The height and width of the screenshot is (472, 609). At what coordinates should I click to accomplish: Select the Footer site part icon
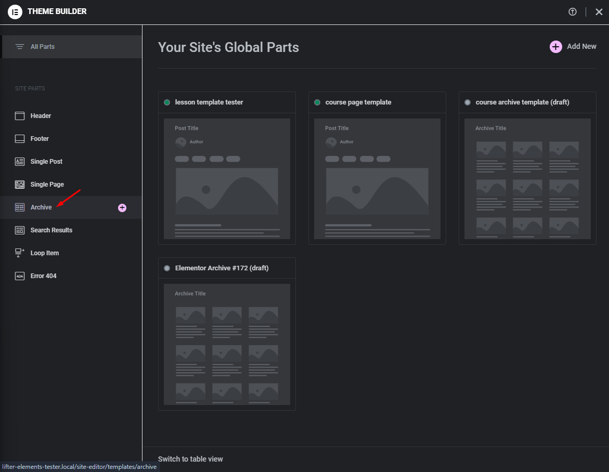(x=20, y=138)
